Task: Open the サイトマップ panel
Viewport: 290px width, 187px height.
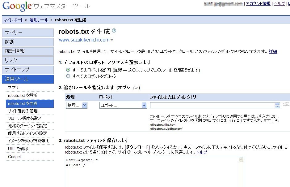Action: [27, 70]
